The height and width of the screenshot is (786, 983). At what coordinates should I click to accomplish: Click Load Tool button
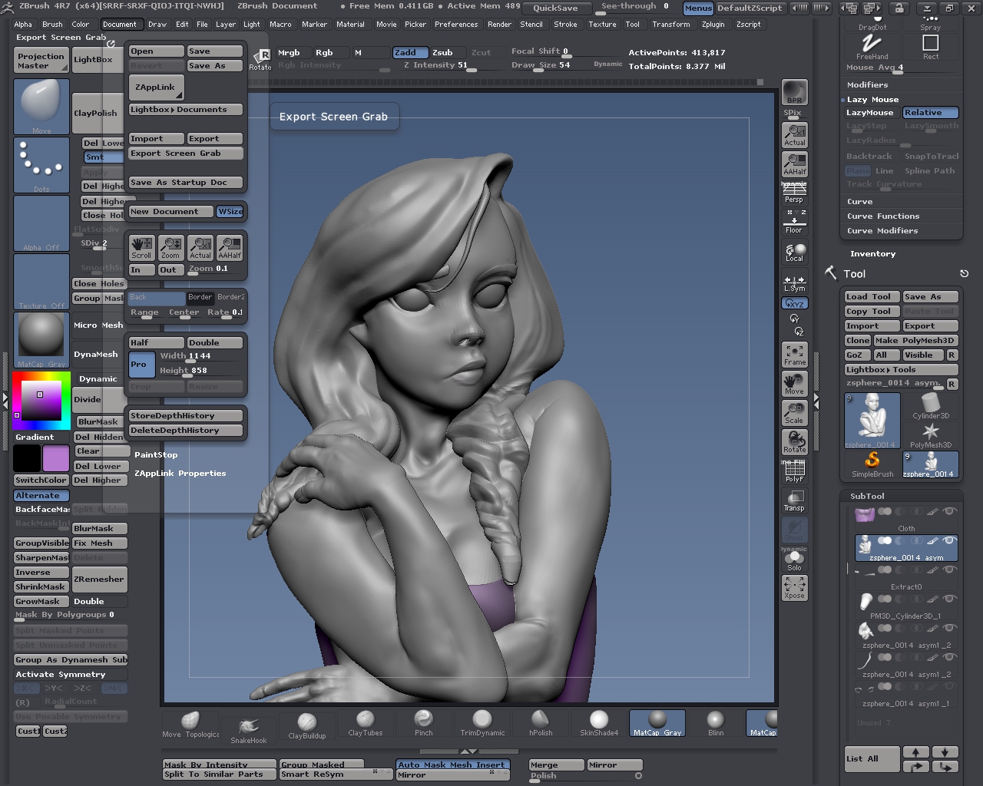click(x=872, y=297)
